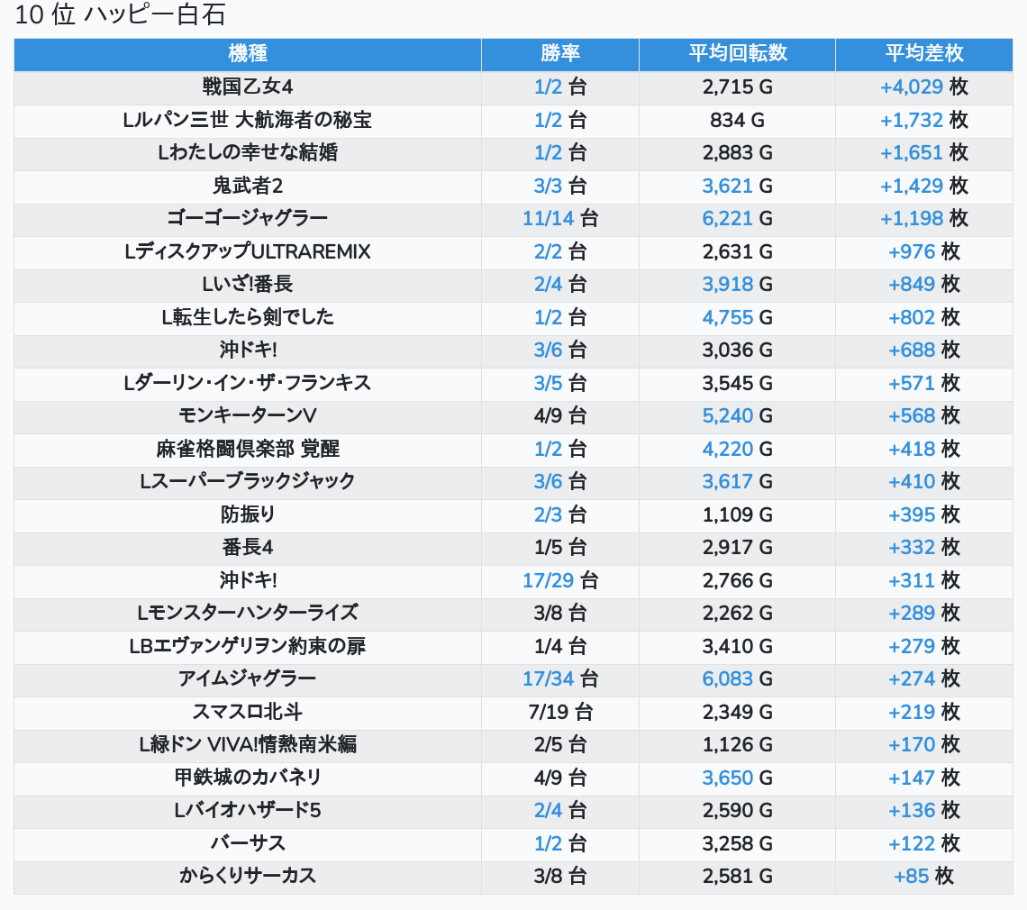Image resolution: width=1027 pixels, height=910 pixels.
Task: Click average spins value 5,240 G
Action: point(738,415)
